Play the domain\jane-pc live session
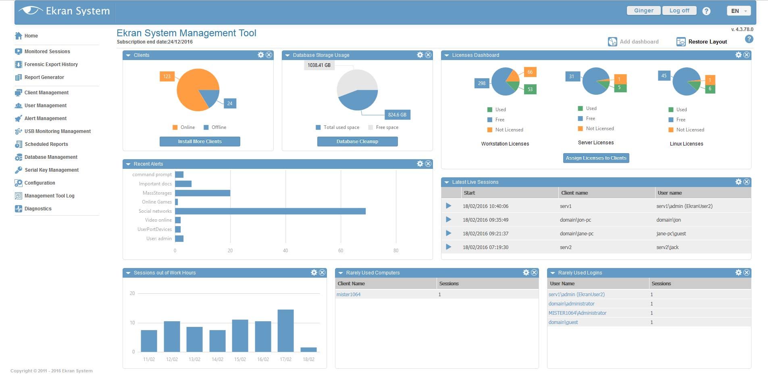Viewport: 768px width, 376px height. pyautogui.click(x=448, y=233)
